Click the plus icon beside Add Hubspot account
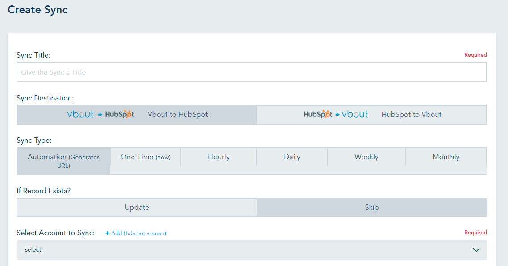This screenshot has width=508, height=266. point(107,233)
